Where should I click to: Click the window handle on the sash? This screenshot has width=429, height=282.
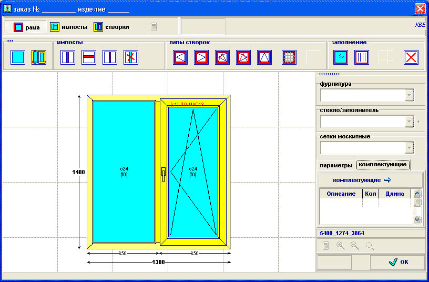(164, 174)
